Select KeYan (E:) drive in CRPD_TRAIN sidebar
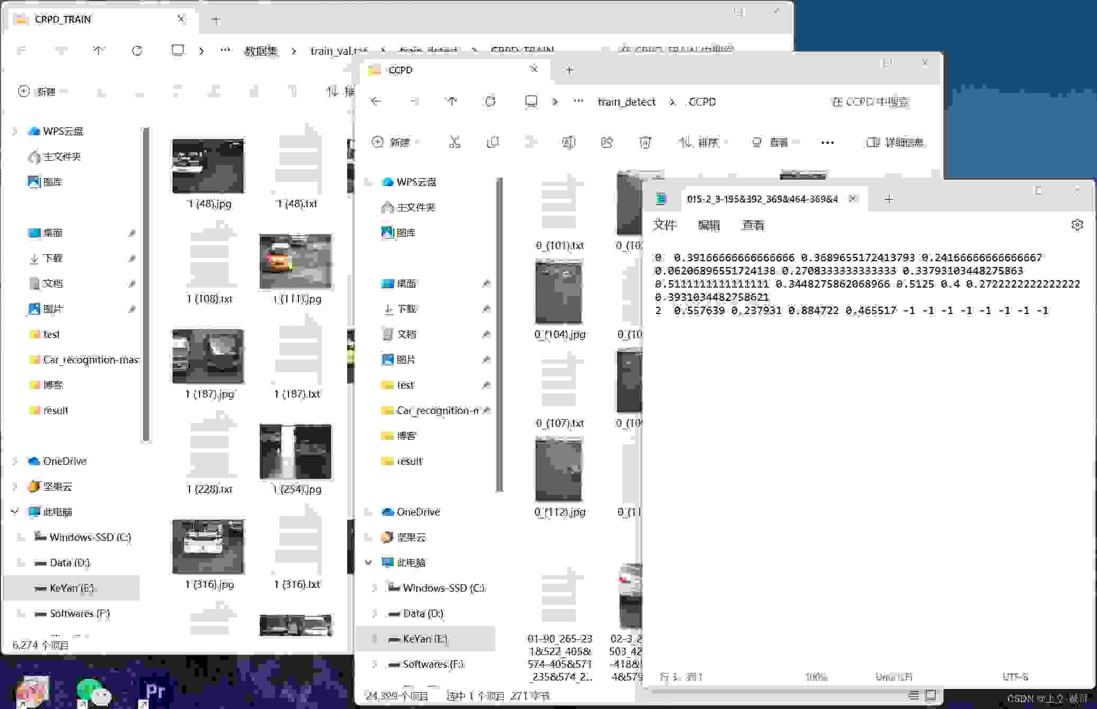 (x=71, y=588)
